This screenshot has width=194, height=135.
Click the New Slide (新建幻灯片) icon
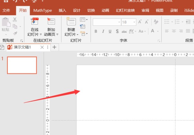71,22
